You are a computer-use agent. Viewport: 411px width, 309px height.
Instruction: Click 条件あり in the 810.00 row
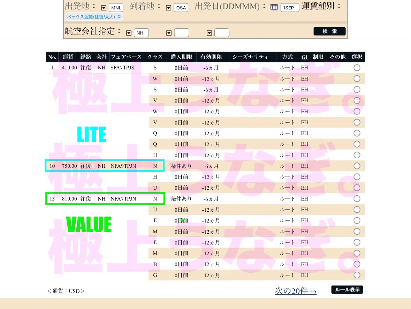[x=181, y=198]
